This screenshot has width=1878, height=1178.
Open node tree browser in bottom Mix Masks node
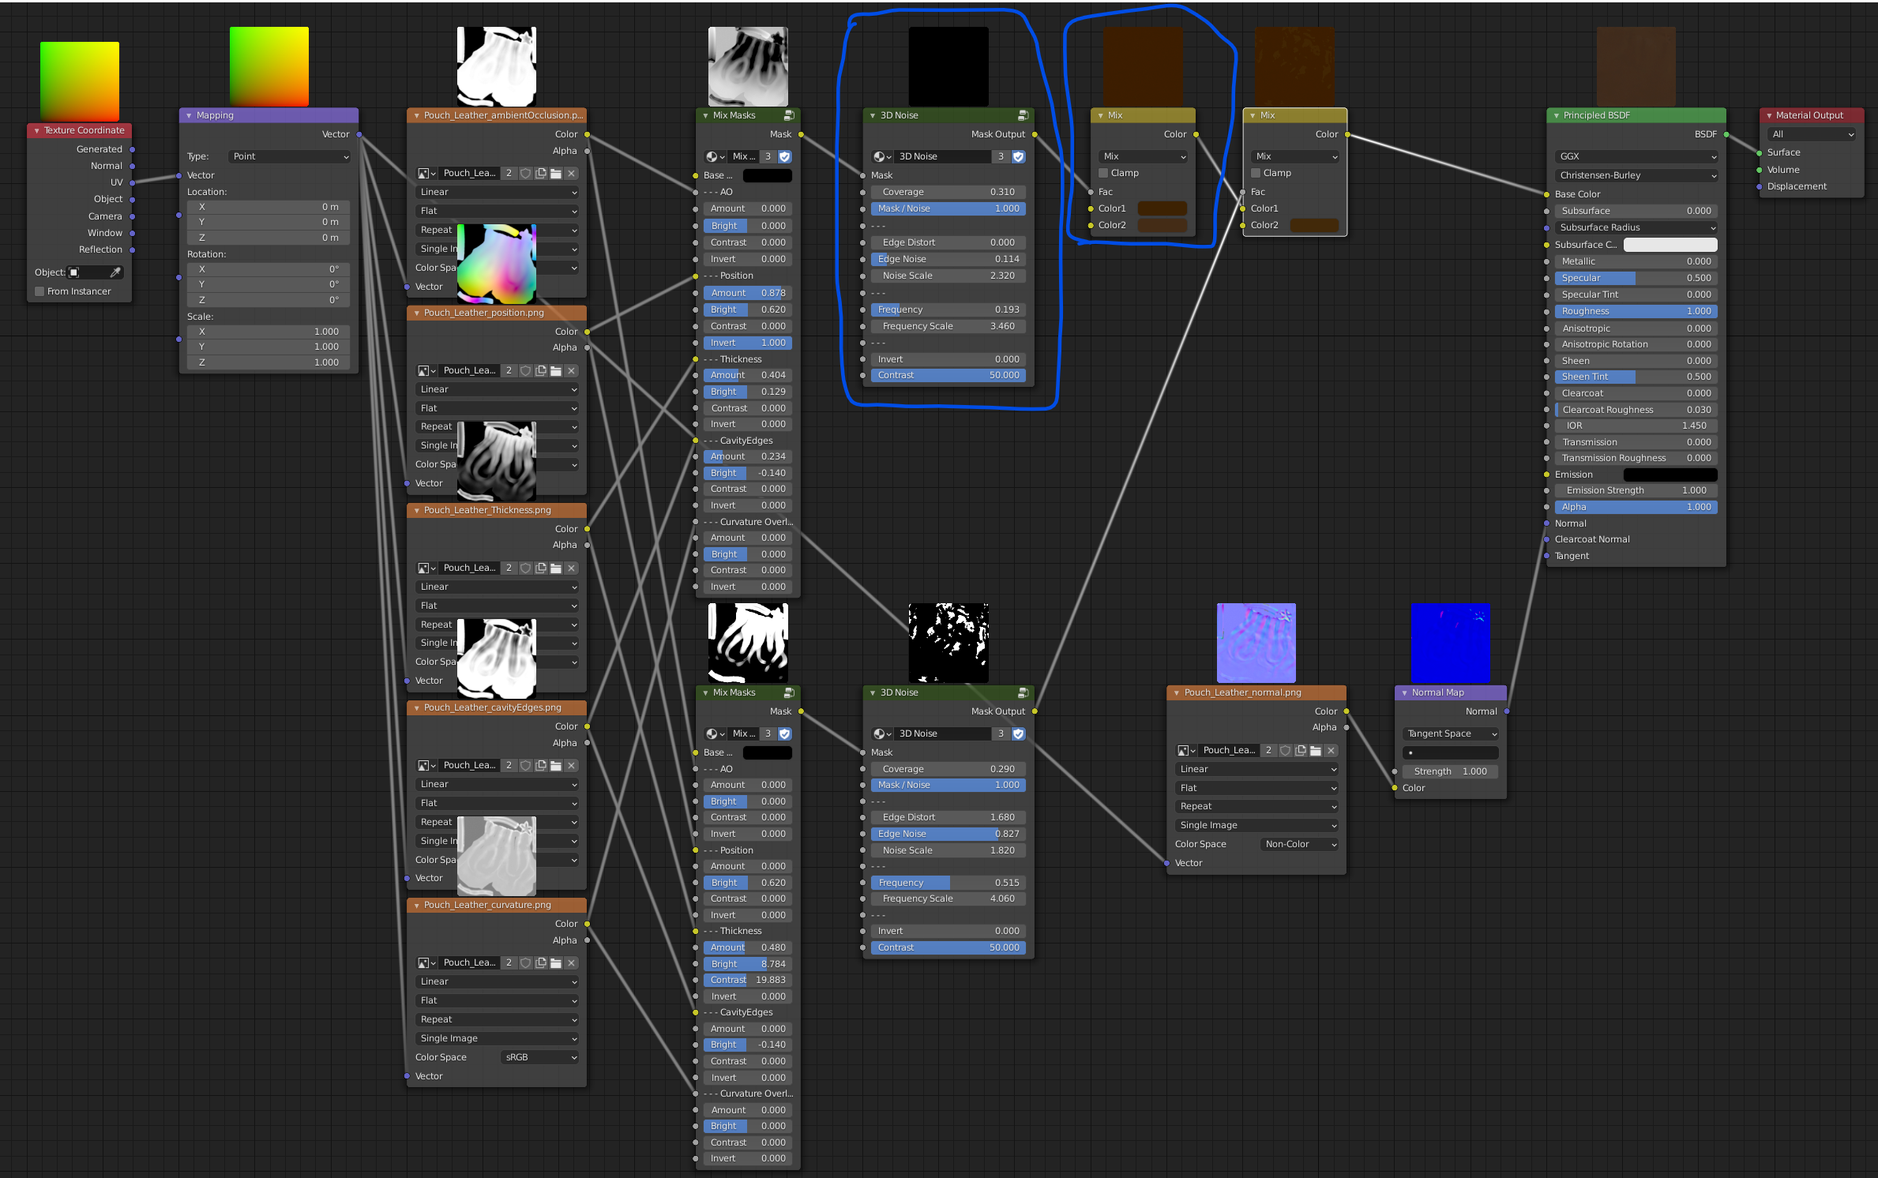[x=715, y=734]
